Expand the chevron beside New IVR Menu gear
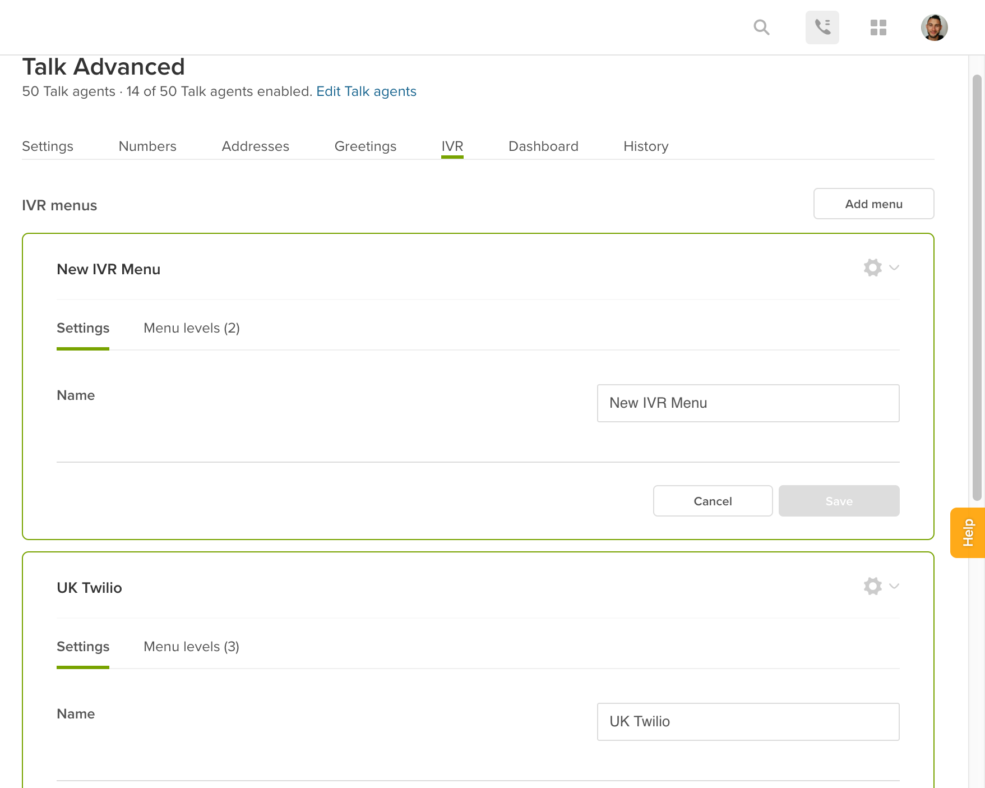This screenshot has height=788, width=985. point(894,268)
